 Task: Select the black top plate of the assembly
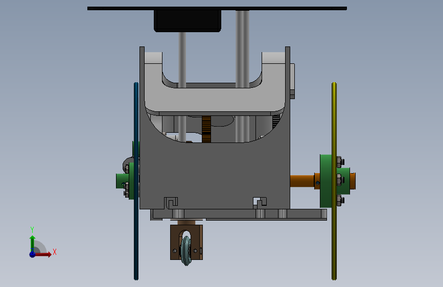[217, 9]
